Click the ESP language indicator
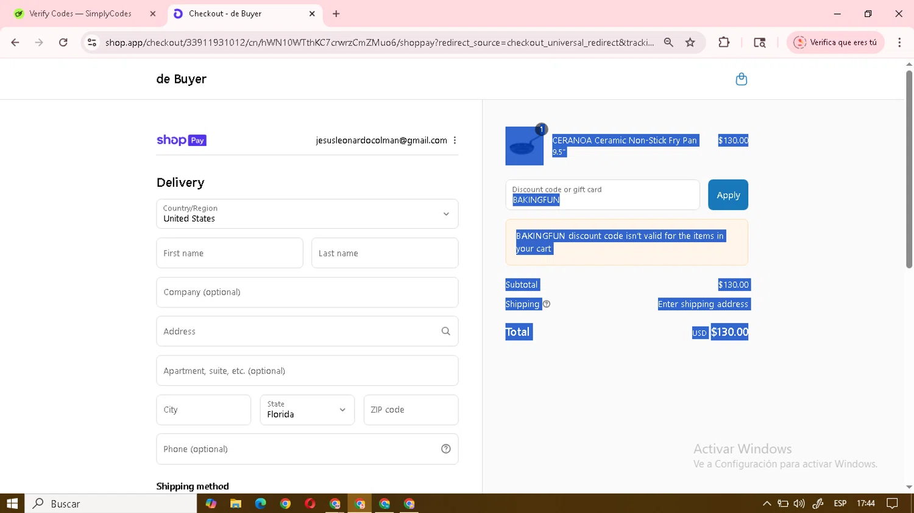Viewport: 914px width, 513px height. click(840, 503)
